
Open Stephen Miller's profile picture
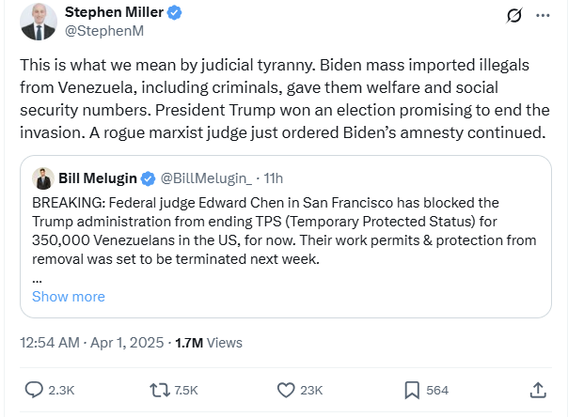pyautogui.click(x=39, y=22)
